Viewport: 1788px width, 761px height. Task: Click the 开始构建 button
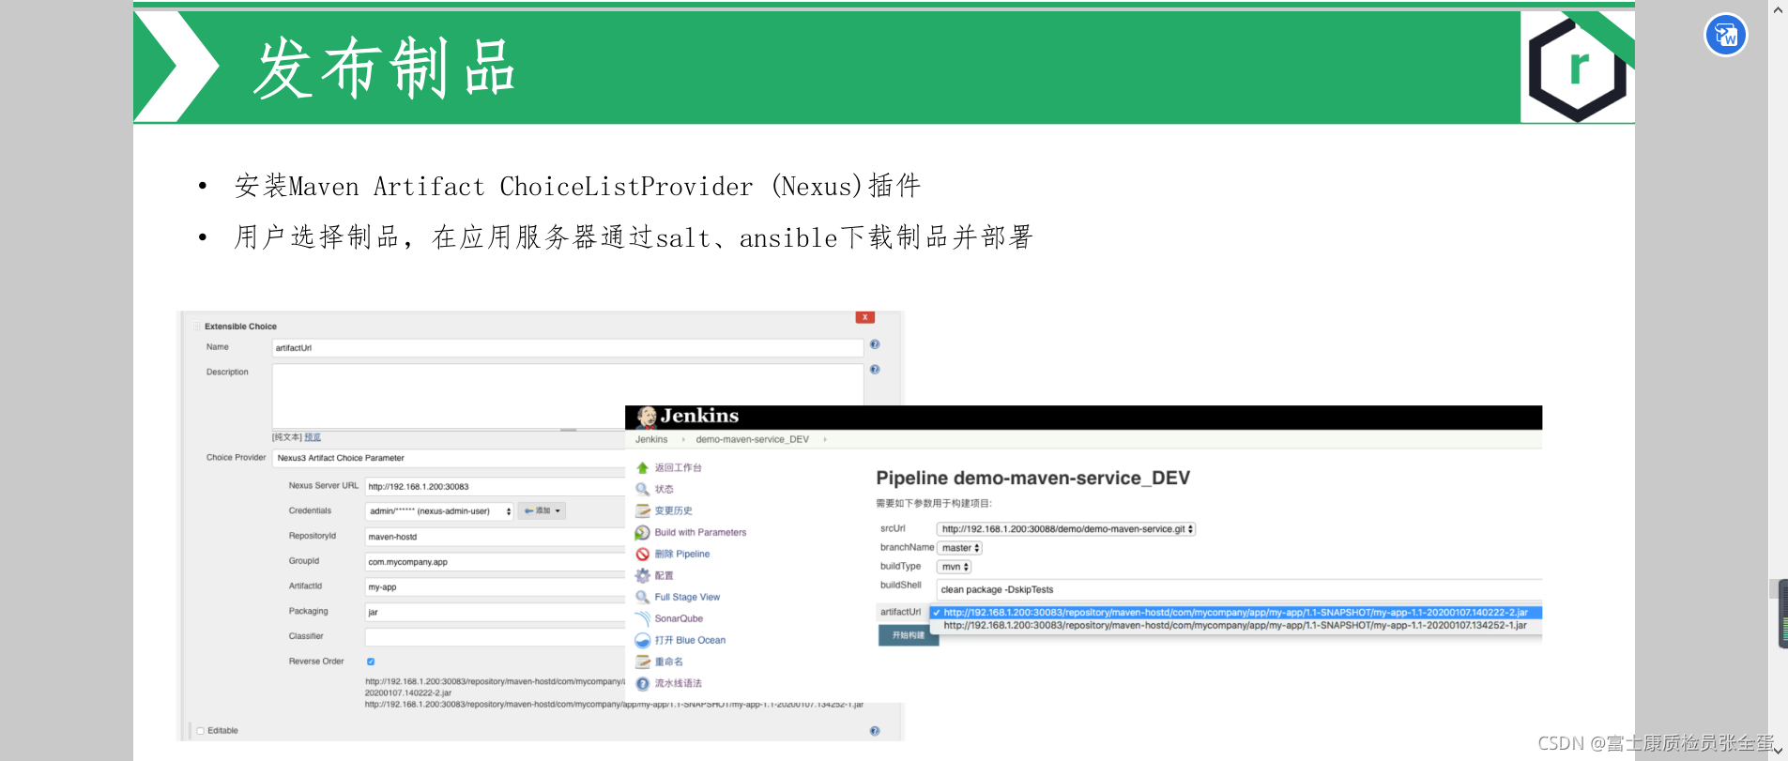908,636
